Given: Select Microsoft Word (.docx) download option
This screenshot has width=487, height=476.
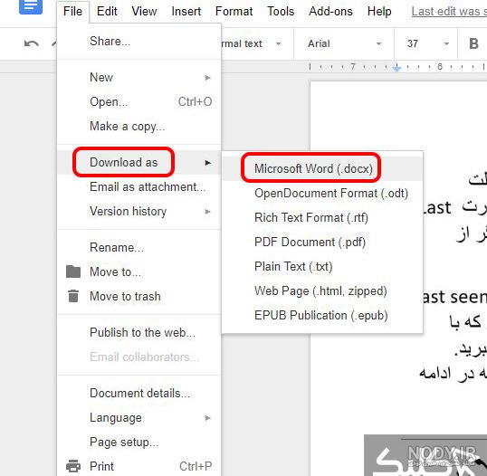Looking at the screenshot, I should (x=313, y=168).
